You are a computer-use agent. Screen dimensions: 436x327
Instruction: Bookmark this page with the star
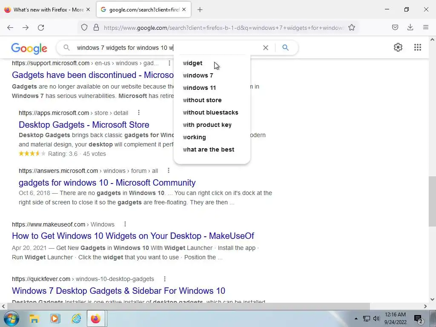[x=352, y=28]
